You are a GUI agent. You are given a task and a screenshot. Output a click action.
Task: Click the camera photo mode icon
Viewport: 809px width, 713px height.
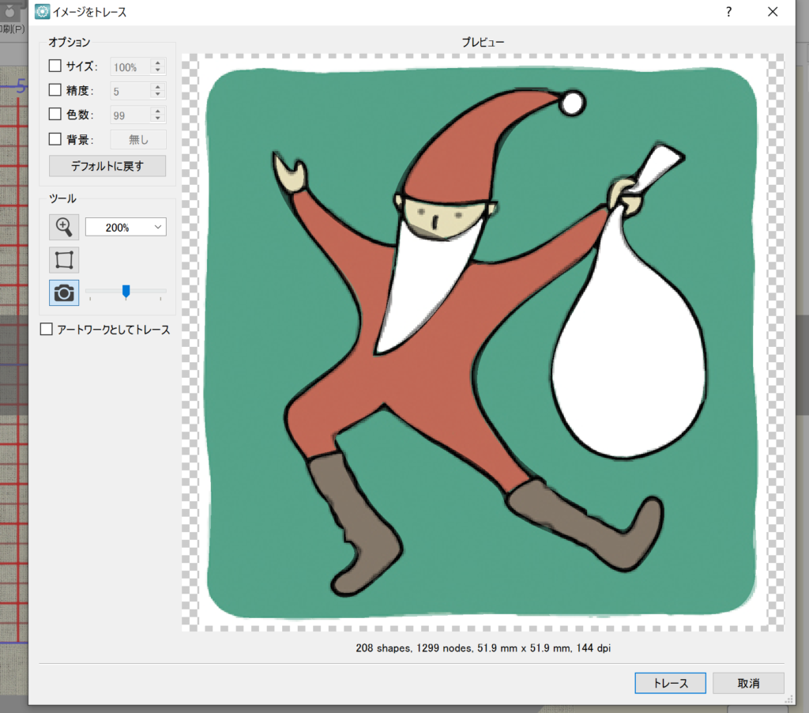pos(64,292)
